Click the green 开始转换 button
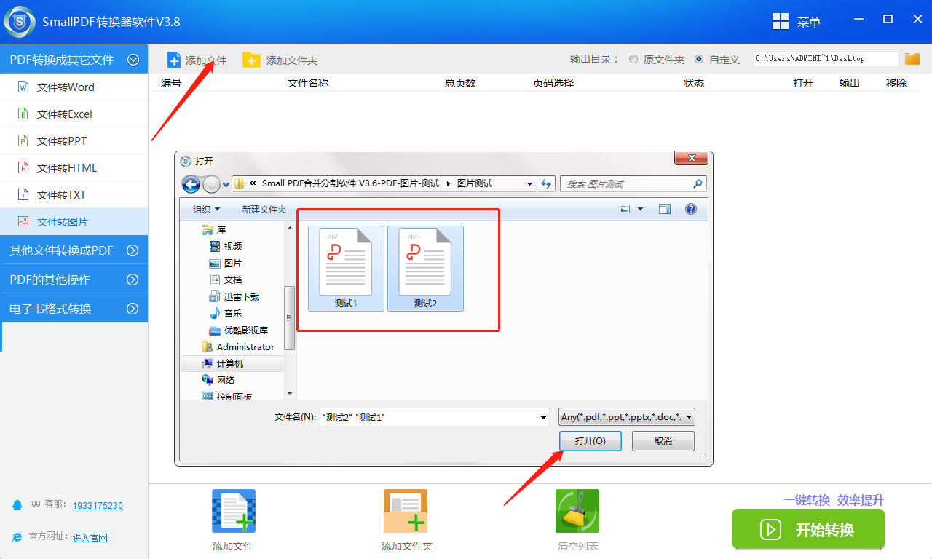Image resolution: width=932 pixels, height=559 pixels. tap(808, 529)
